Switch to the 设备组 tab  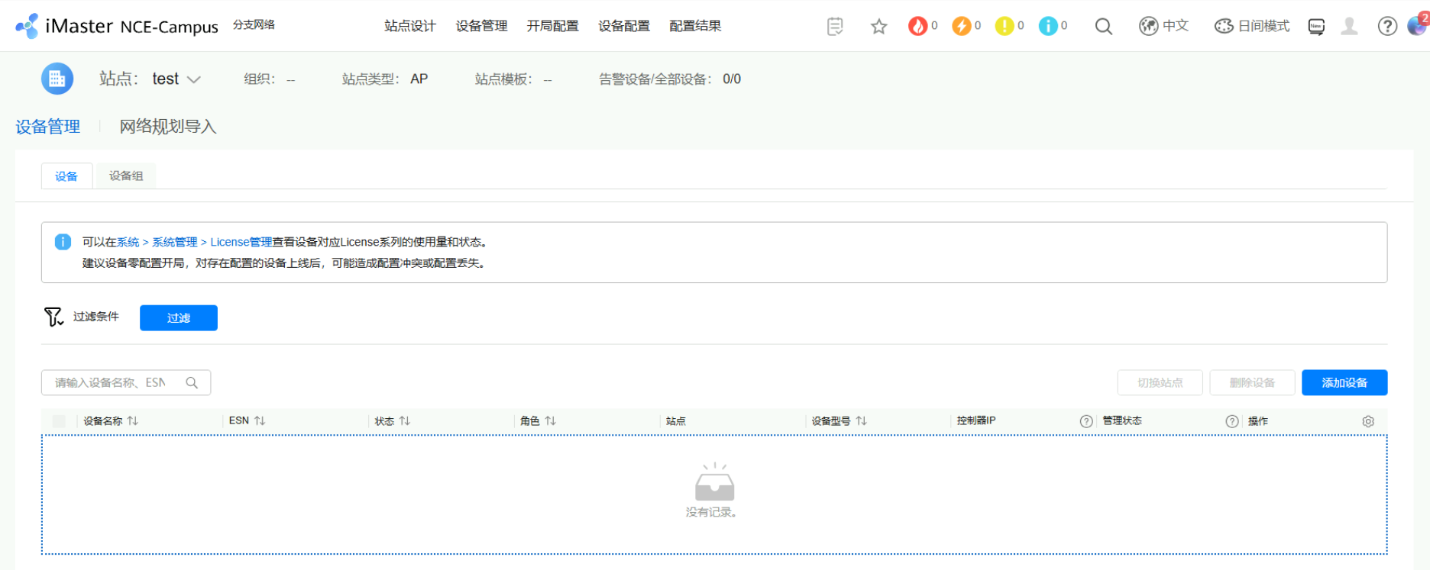(x=126, y=176)
